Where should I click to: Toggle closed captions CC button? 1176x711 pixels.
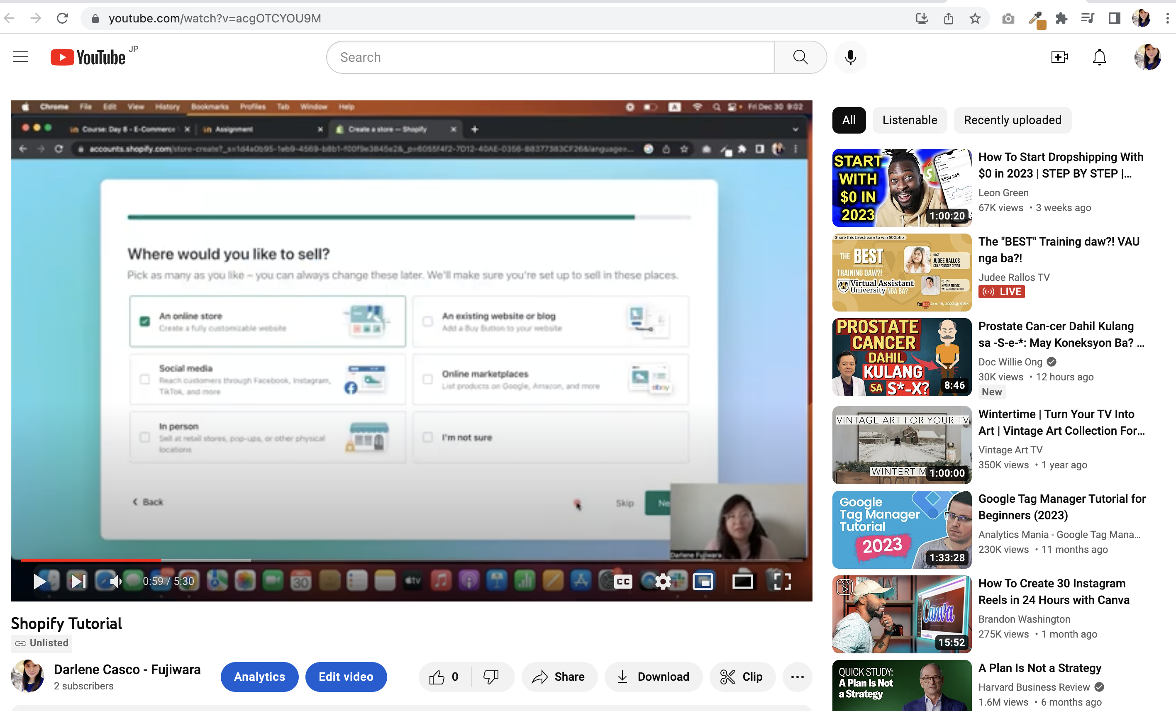tap(623, 581)
